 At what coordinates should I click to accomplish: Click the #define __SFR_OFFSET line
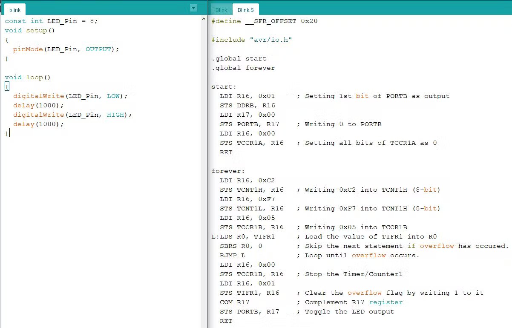264,21
